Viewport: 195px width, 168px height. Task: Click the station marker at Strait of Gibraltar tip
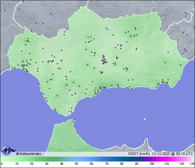pyautogui.click(x=69, y=111)
